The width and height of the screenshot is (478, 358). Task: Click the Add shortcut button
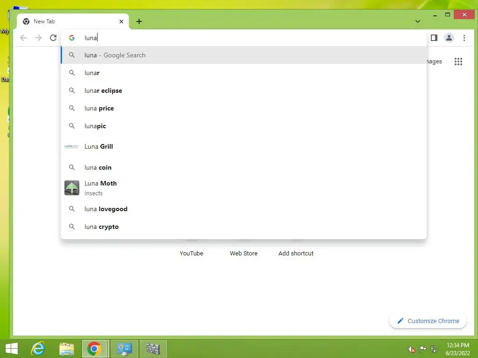tap(295, 253)
